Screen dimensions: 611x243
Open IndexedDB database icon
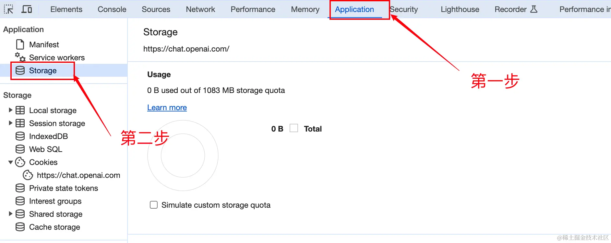tap(20, 136)
